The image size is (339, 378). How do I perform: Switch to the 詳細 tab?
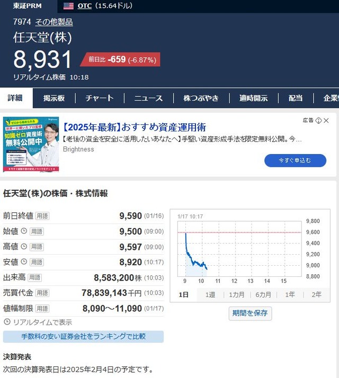coord(15,98)
